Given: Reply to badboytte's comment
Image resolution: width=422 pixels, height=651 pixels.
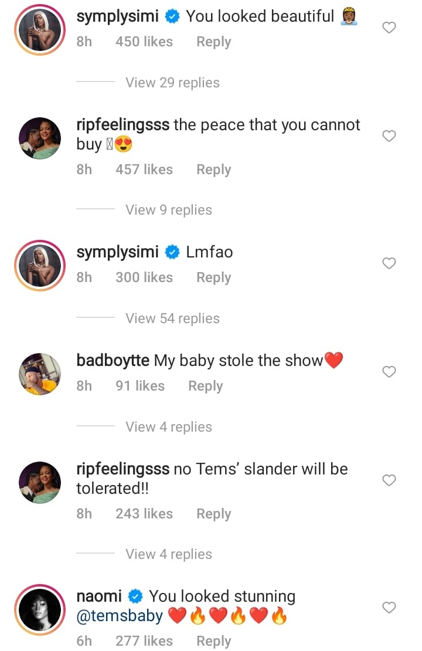Looking at the screenshot, I should pyautogui.click(x=205, y=386).
